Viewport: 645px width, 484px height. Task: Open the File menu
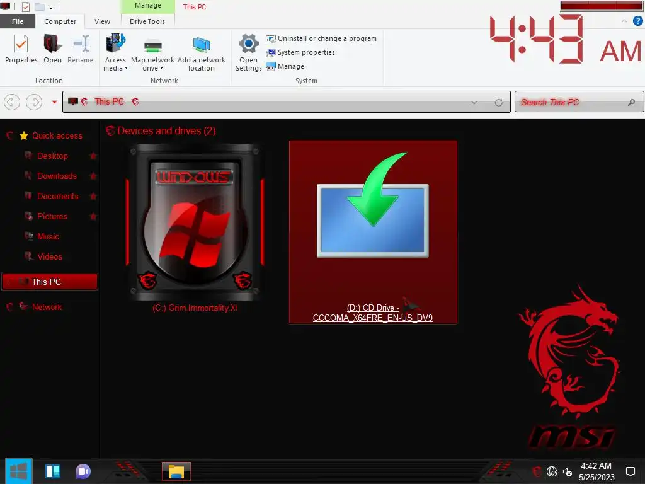point(18,21)
